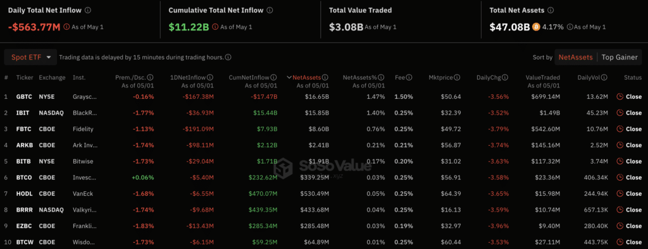Click red warning icon beside $11.22B
The image size is (648, 249).
[215, 27]
